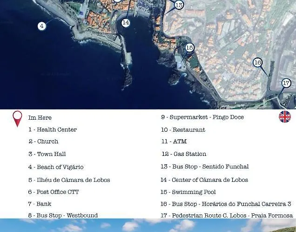
Task: Select the swimming pool marker 15
Action: tap(189, 48)
